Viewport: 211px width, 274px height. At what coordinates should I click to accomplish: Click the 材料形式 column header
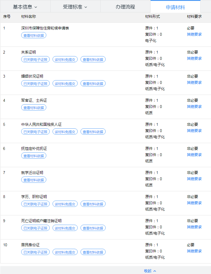tap(153, 17)
